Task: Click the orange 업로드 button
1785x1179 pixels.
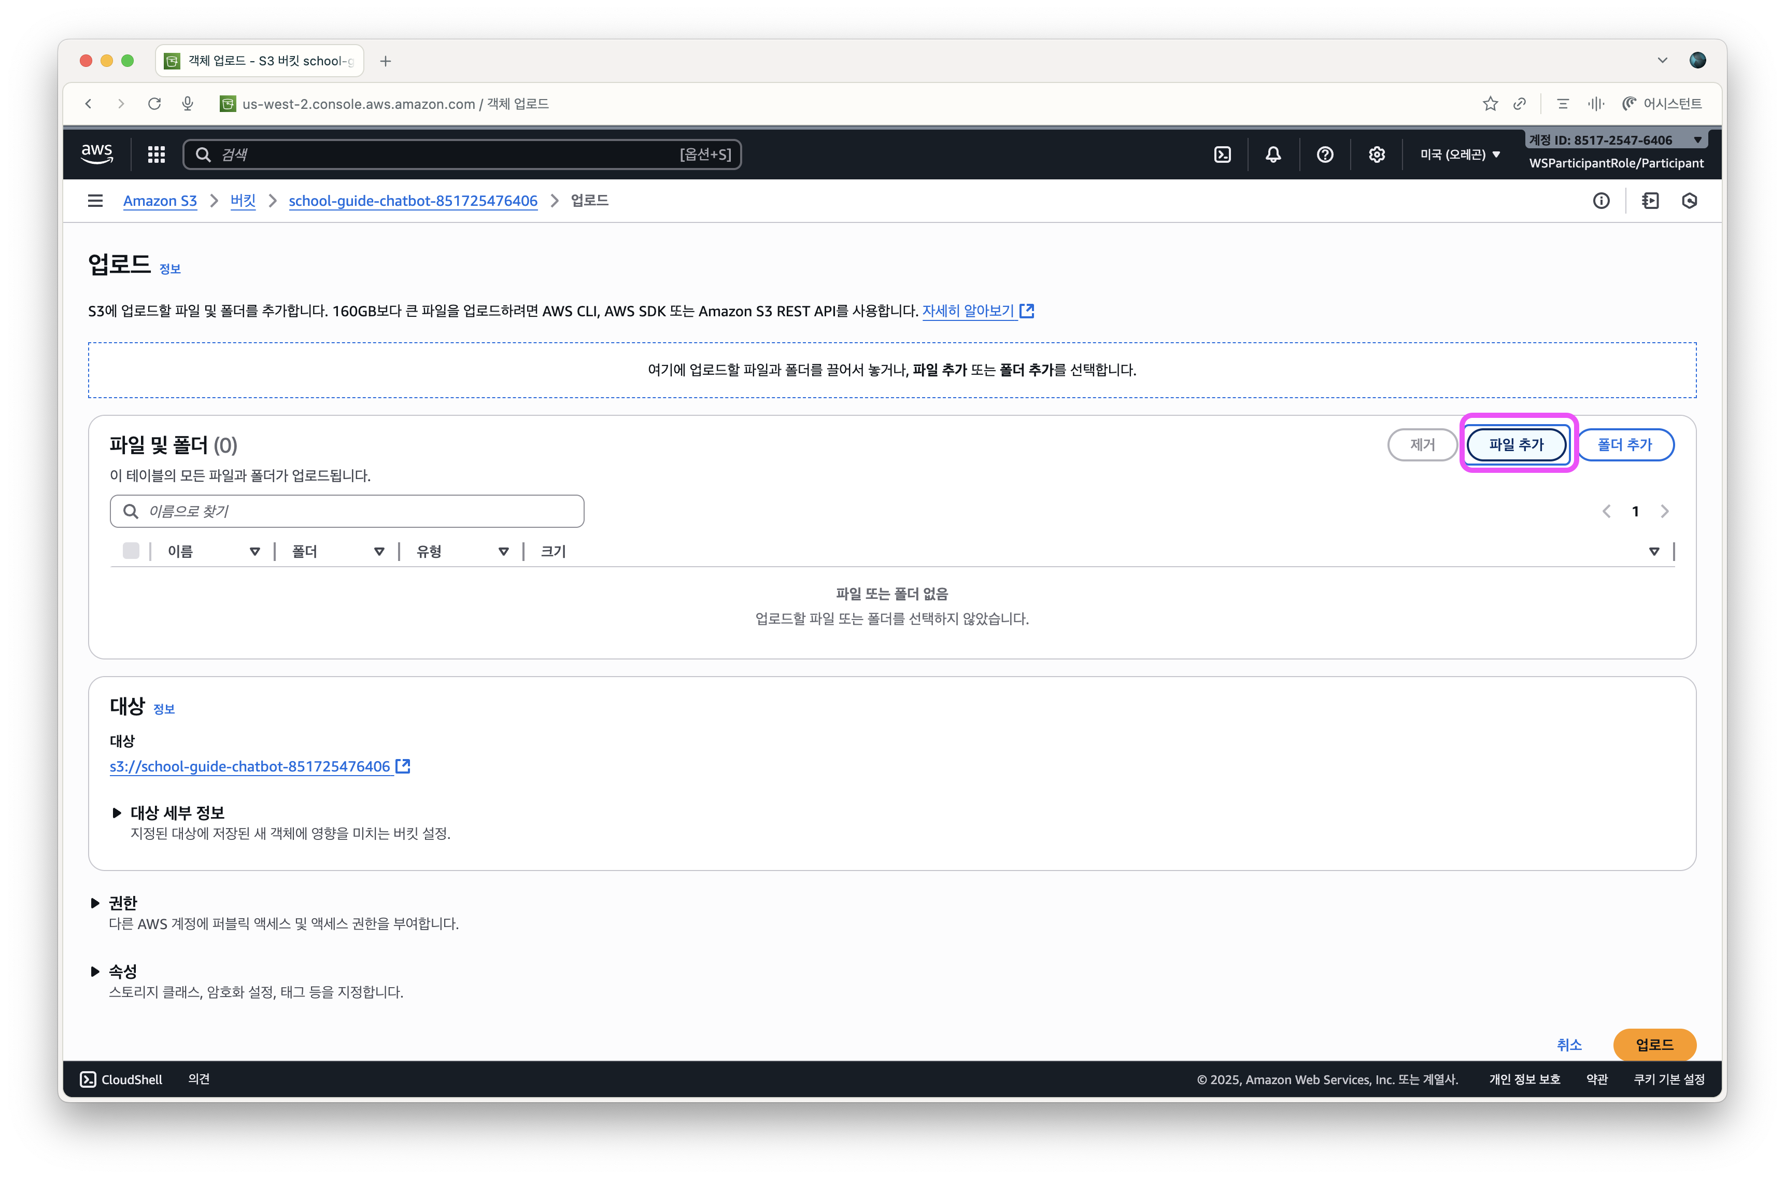Action: click(x=1654, y=1044)
